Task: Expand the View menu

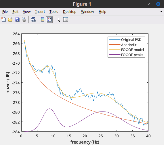Action: pyautogui.click(x=27, y=12)
